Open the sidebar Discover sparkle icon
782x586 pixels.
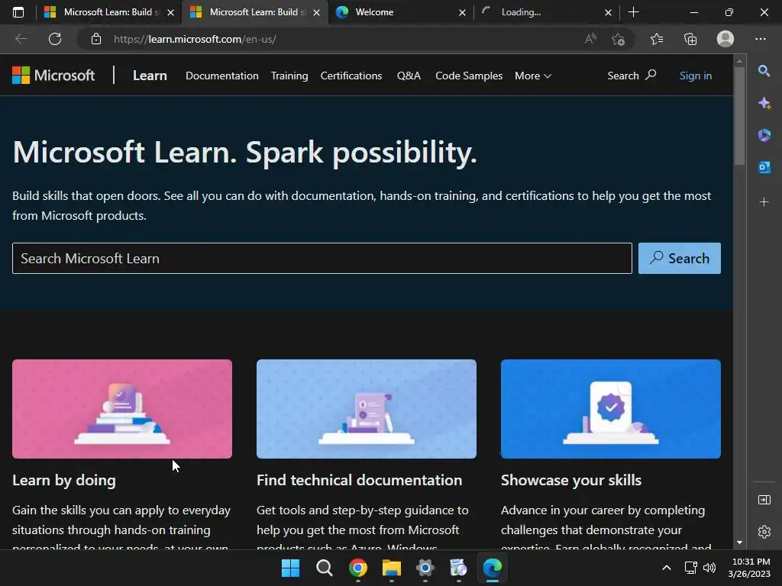coord(764,103)
